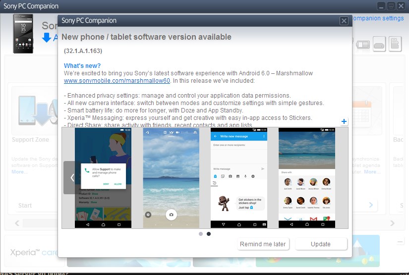
Task: Click the Remind me later button
Action: [x=263, y=244]
